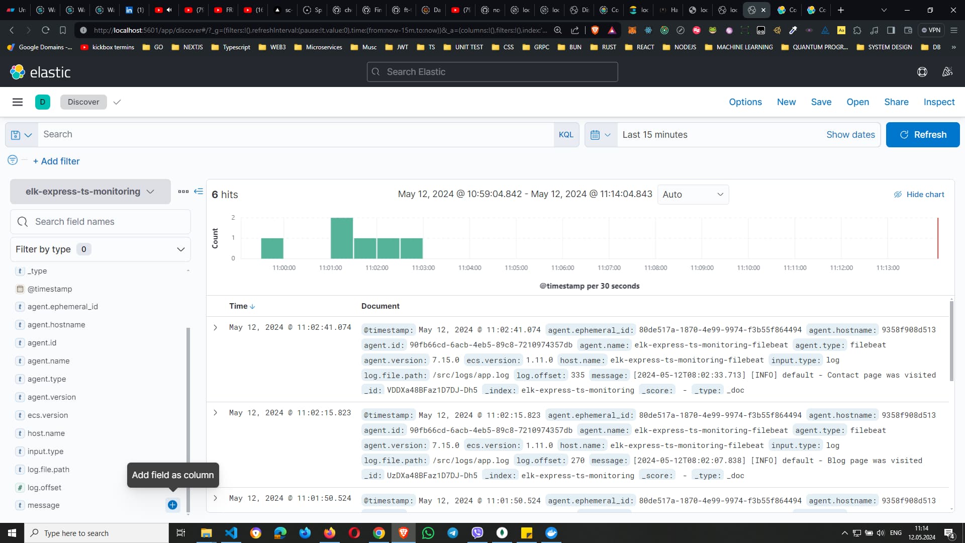Expand the first document row at 11:02:41.074
The width and height of the screenshot is (965, 543).
coord(215,327)
